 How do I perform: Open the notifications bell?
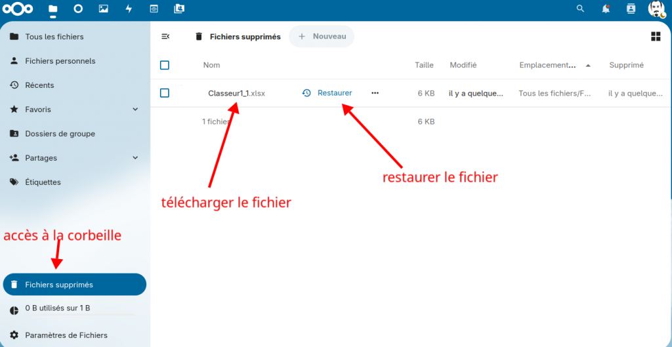(606, 9)
